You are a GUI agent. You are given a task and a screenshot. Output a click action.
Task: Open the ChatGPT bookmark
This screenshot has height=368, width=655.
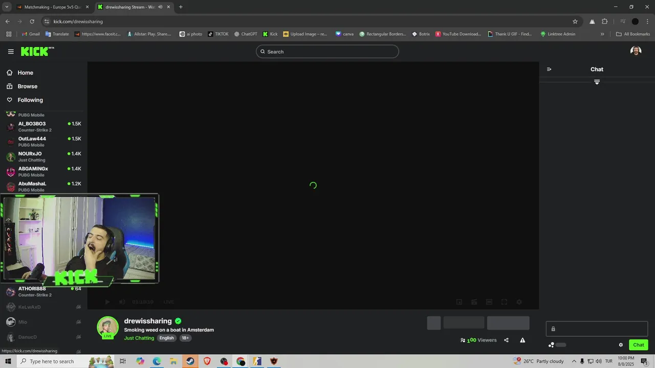tap(246, 34)
